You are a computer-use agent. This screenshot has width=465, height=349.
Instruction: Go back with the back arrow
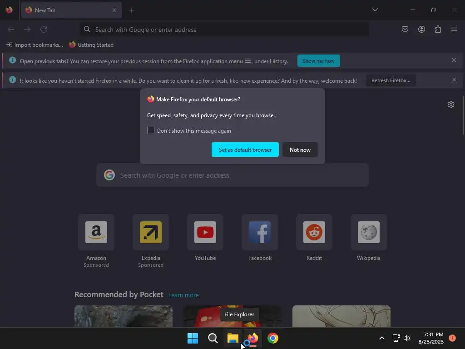click(x=11, y=30)
